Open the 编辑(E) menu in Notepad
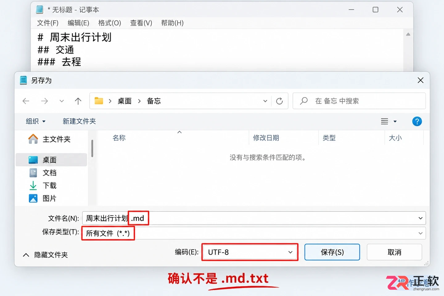Viewport: 444px width, 296px height. 78,23
